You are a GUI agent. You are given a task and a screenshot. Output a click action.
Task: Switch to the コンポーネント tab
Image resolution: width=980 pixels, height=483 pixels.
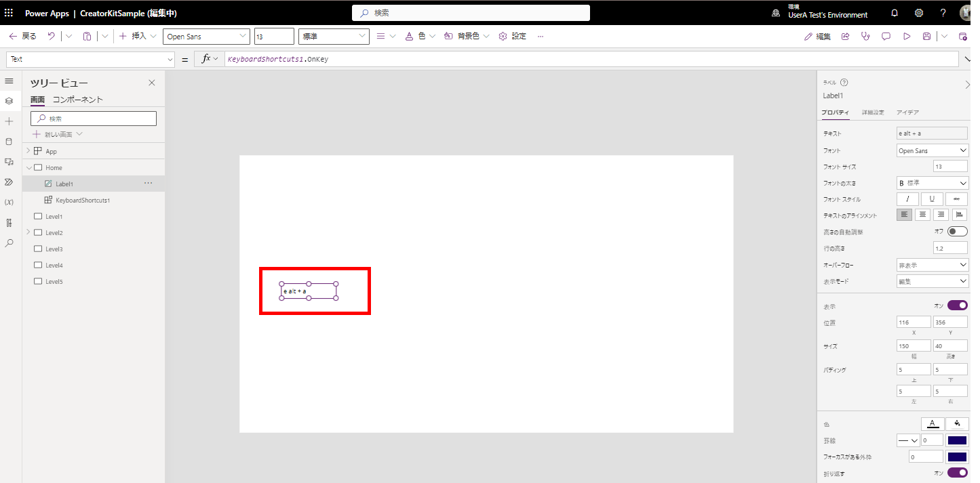78,100
